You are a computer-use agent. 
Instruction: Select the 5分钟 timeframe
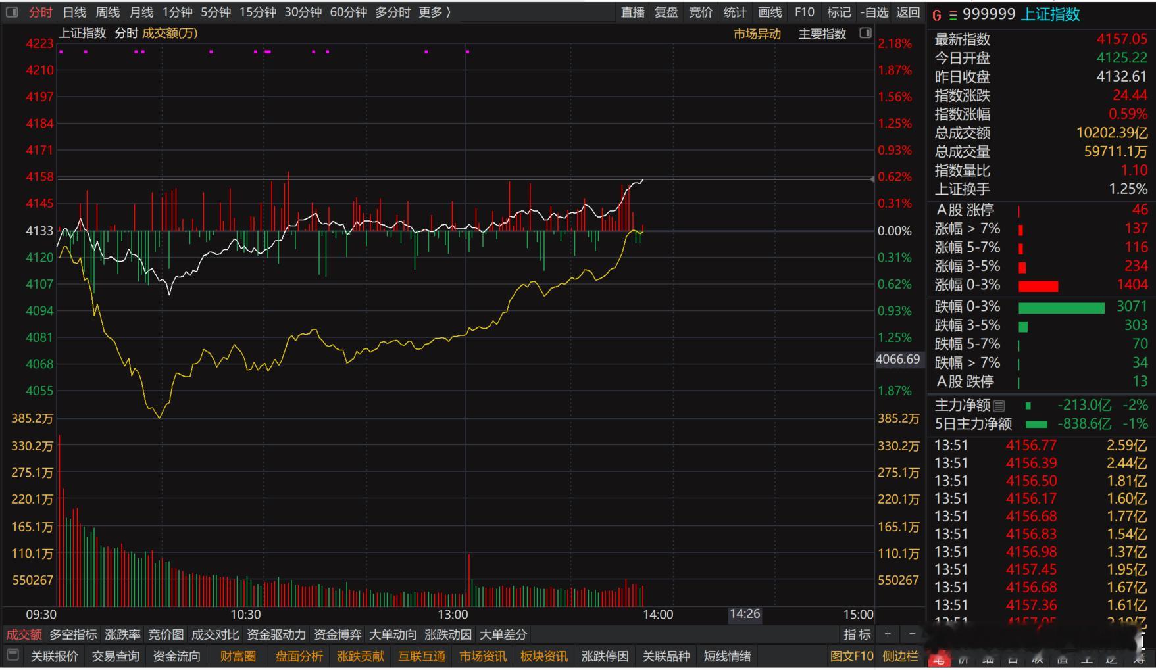(216, 12)
